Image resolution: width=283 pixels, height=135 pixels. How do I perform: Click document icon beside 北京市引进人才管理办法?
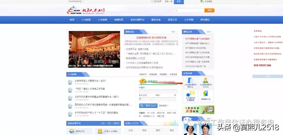click(x=70, y=82)
